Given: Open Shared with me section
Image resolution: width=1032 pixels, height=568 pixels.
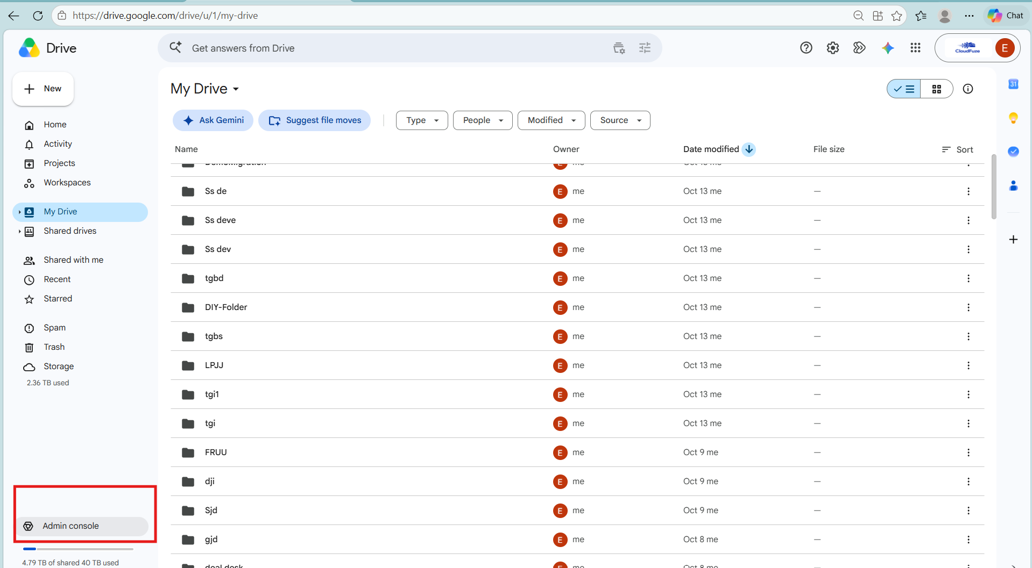Looking at the screenshot, I should 73,260.
